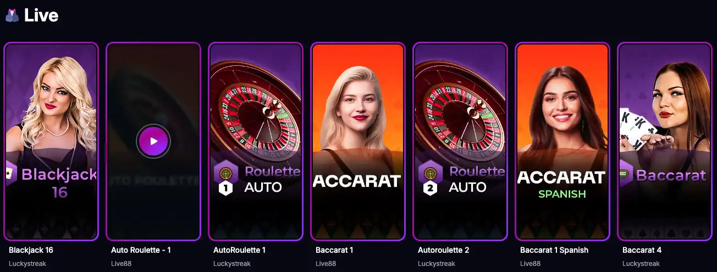Open the Blackjack 16 game card
The image size is (717, 272).
click(51, 141)
